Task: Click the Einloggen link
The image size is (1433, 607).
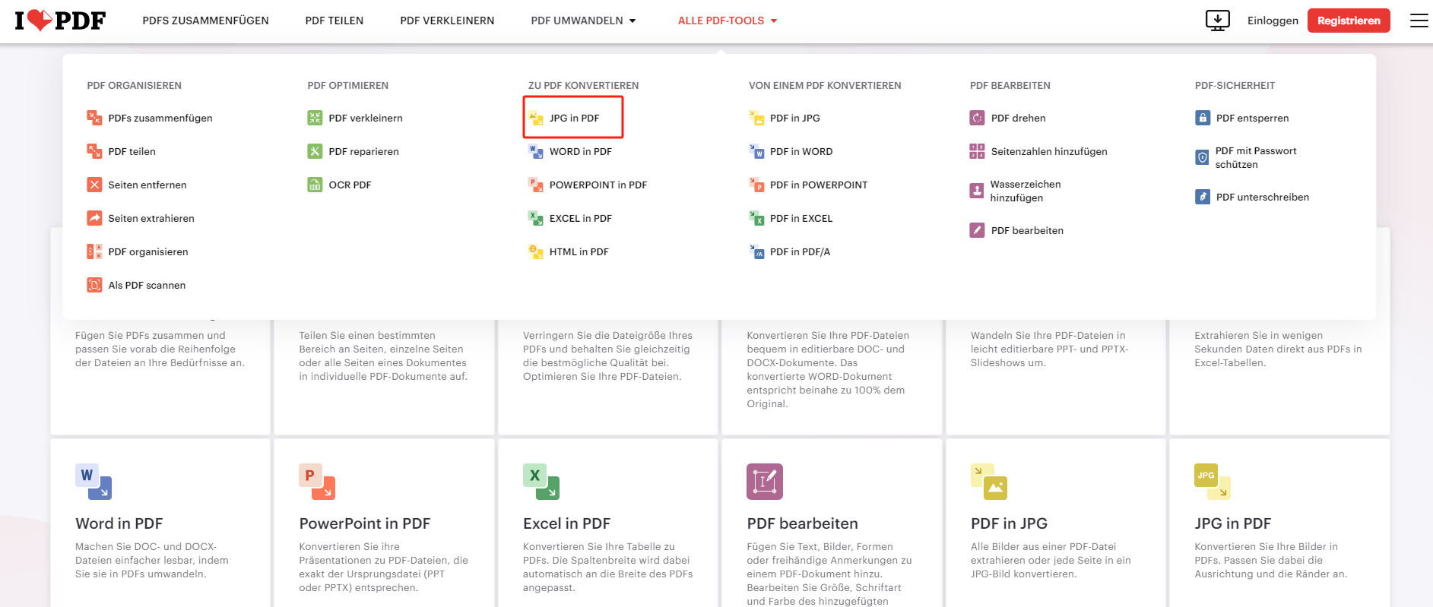Action: click(x=1273, y=21)
